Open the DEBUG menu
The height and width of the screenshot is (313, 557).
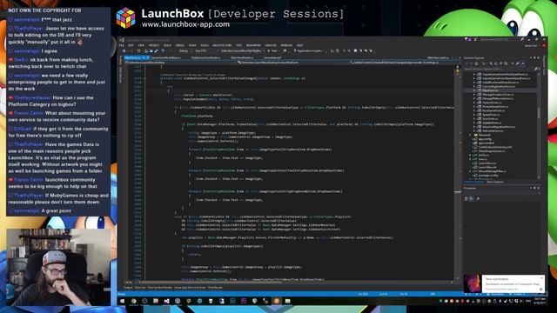(180, 45)
